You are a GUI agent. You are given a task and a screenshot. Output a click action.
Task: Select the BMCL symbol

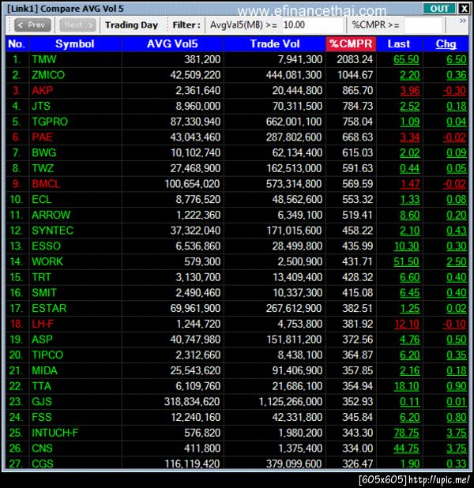pos(46,184)
